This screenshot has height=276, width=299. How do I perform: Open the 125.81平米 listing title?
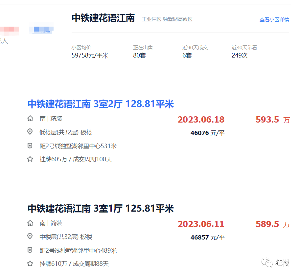pos(101,208)
